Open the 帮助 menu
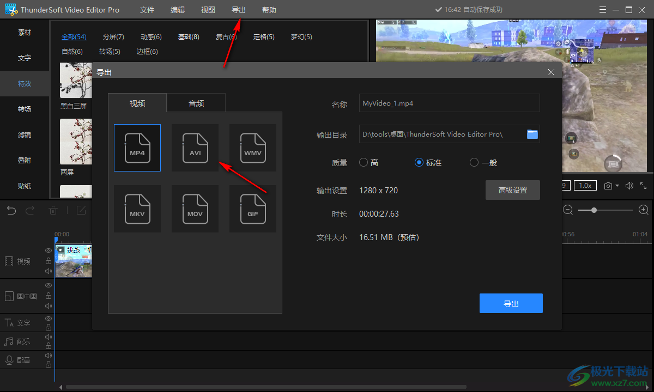The height and width of the screenshot is (392, 654). coord(269,10)
